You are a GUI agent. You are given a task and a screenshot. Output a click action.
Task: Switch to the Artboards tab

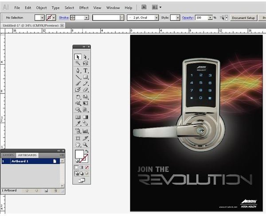point(27,155)
